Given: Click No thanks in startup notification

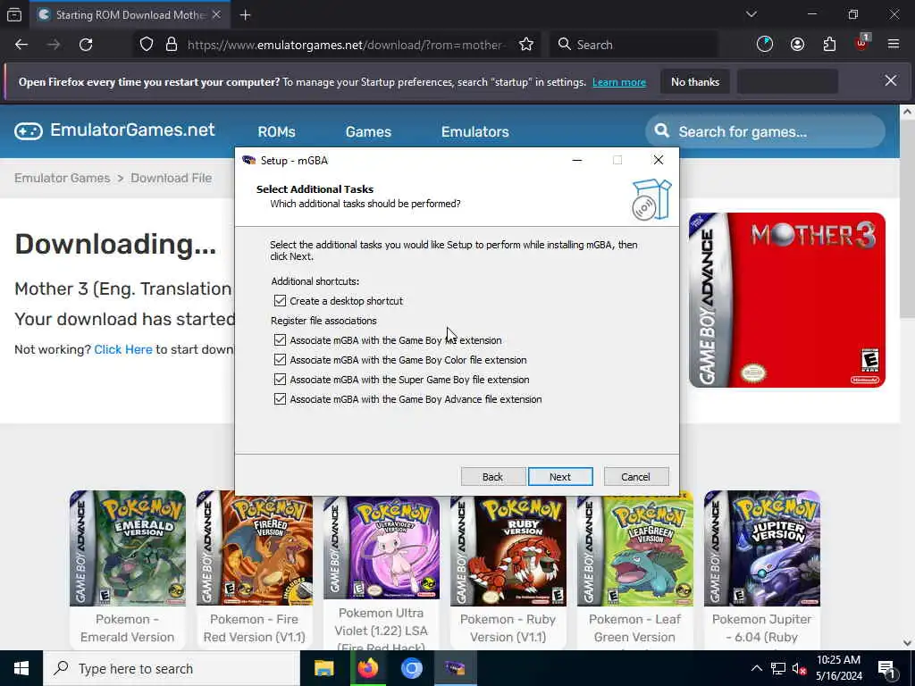Looking at the screenshot, I should point(695,82).
